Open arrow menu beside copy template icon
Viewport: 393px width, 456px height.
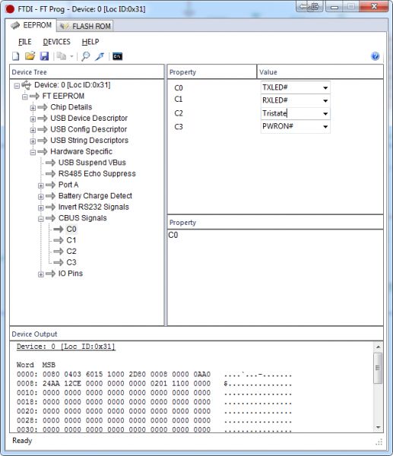71,56
